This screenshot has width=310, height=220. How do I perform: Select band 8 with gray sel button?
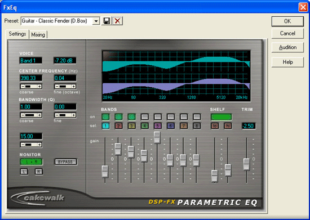click(x=197, y=126)
